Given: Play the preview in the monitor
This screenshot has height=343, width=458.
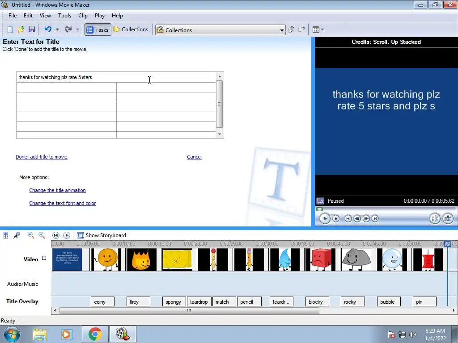Looking at the screenshot, I should tap(325, 218).
